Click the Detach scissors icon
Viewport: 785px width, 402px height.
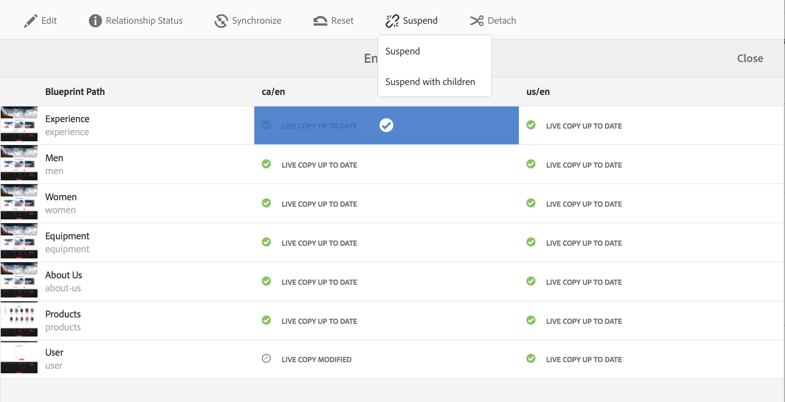pos(477,21)
